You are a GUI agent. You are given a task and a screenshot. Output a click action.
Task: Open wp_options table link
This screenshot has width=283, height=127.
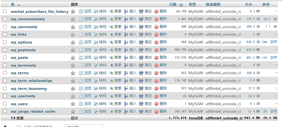pyautogui.click(x=21, y=42)
